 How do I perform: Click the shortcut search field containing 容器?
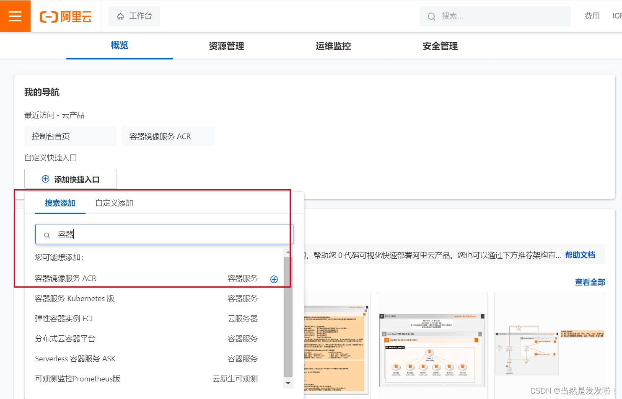164,234
